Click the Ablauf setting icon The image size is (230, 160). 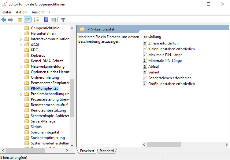tap(145, 66)
